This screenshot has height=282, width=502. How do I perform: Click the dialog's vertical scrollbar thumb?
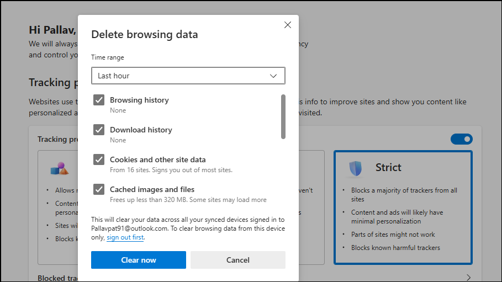[x=283, y=116]
